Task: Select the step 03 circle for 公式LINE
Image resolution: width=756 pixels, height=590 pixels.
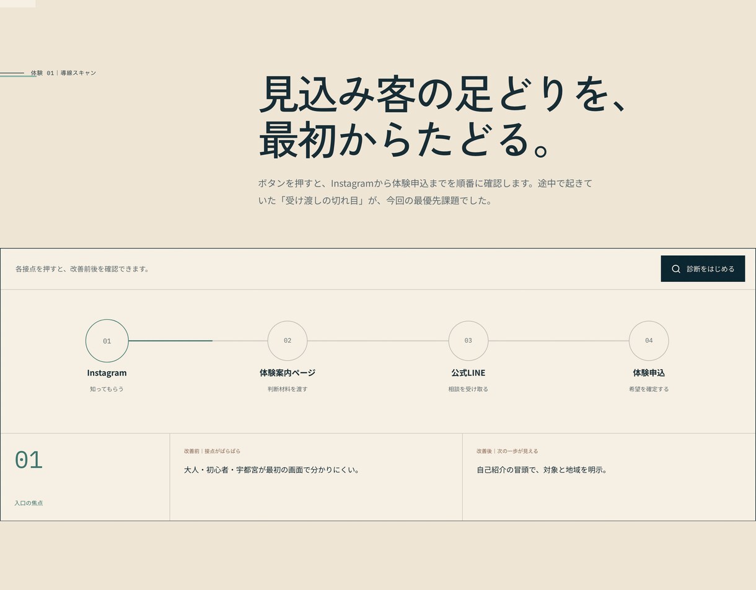Action: pos(468,341)
